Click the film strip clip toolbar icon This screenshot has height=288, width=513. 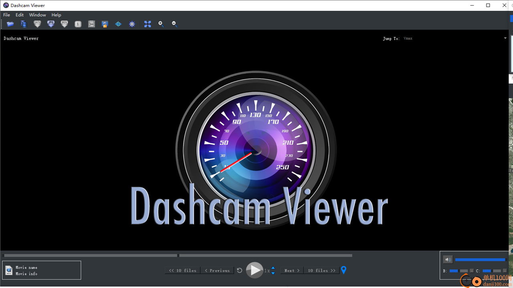[91, 24]
